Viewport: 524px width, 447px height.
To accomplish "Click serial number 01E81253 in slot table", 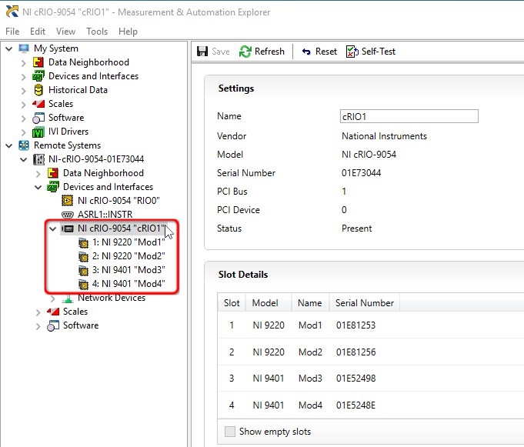I will pos(356,325).
